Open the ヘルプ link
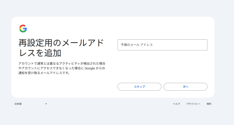This screenshot has height=125, width=234. pos(176,104)
